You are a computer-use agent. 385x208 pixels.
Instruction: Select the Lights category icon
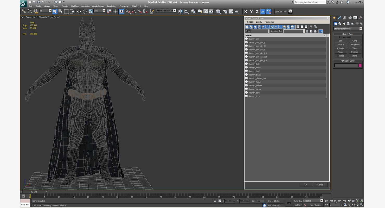coord(344,24)
